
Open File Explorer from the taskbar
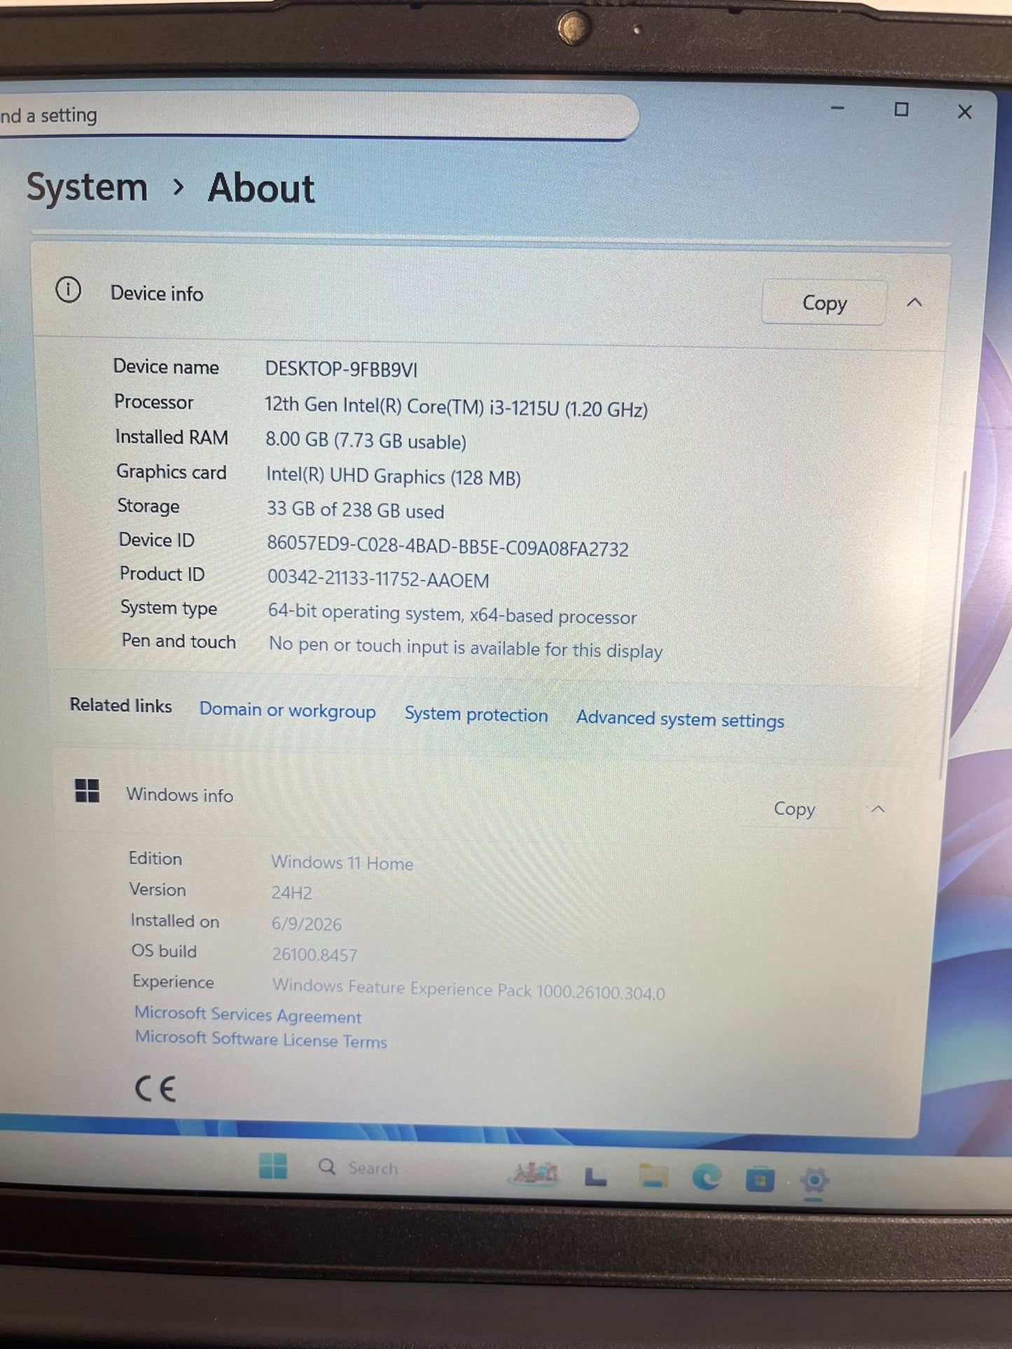[x=652, y=1177]
